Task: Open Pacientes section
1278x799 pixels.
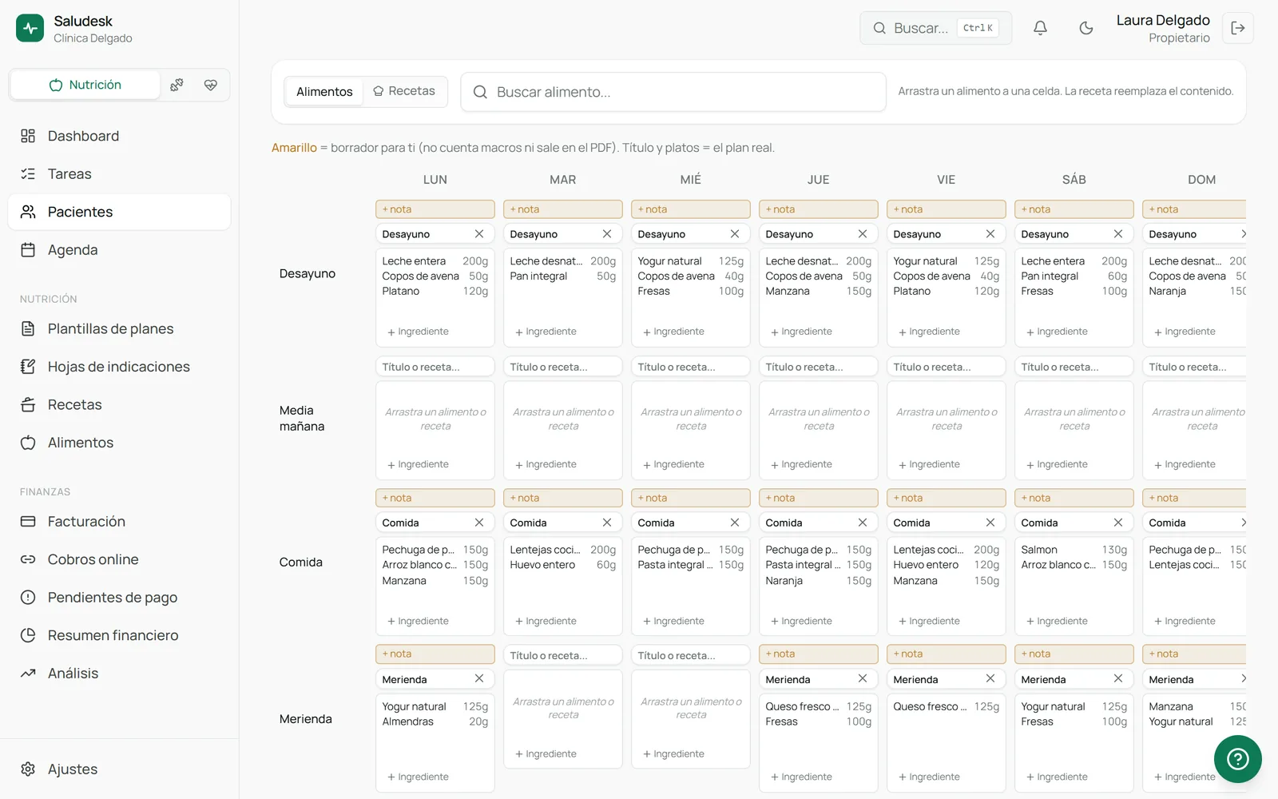Action: (x=119, y=212)
